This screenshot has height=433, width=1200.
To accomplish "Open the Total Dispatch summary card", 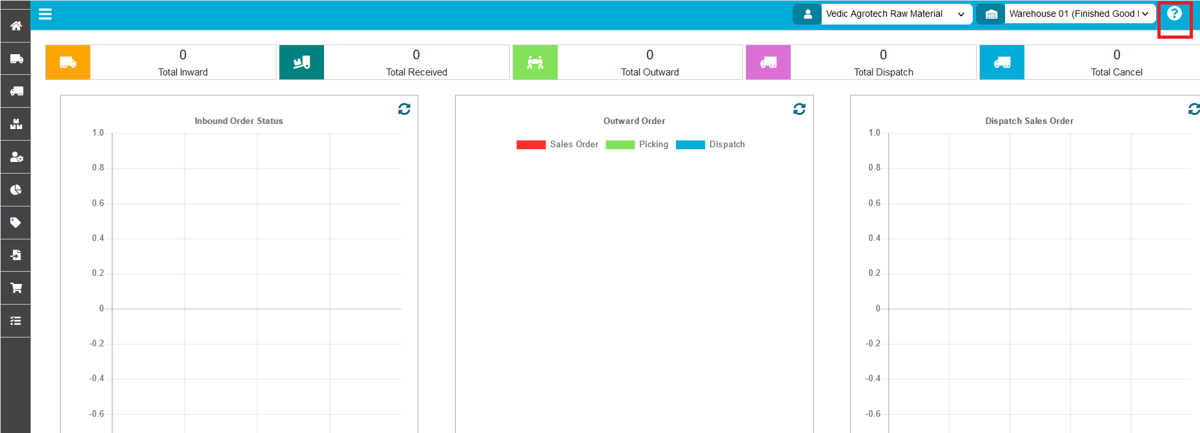I will click(883, 63).
